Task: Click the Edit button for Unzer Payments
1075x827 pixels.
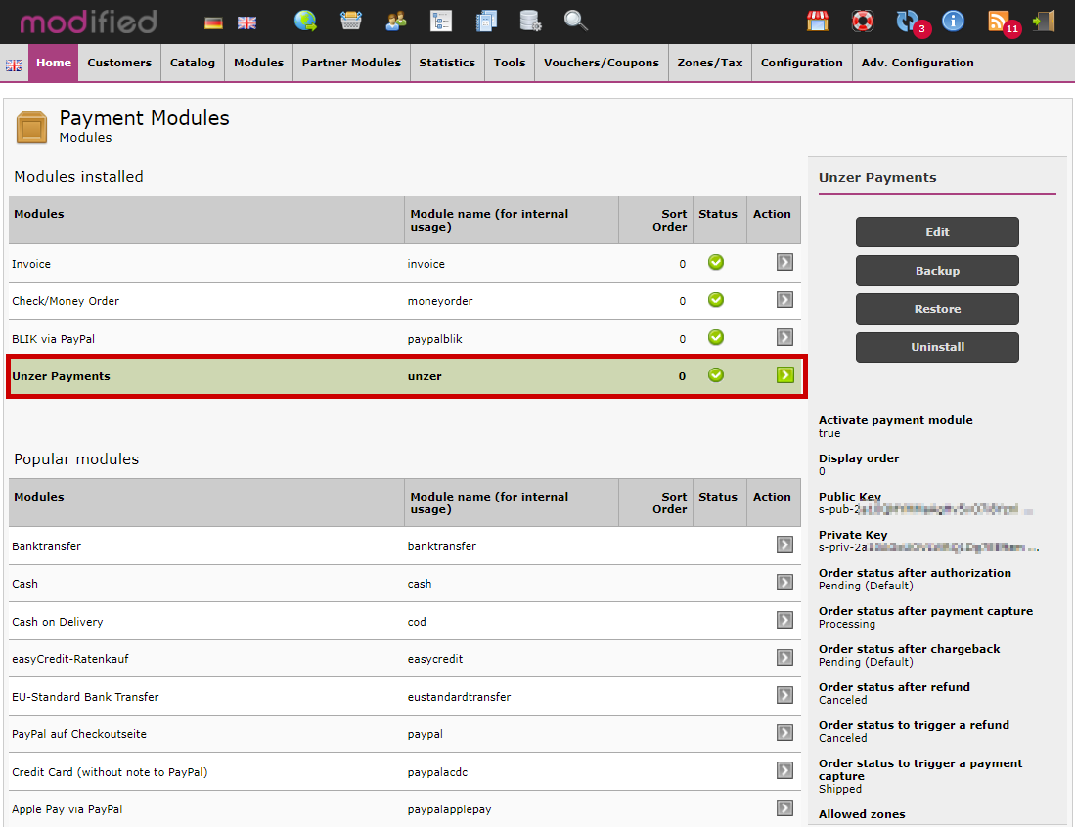Action: pyautogui.click(x=937, y=232)
